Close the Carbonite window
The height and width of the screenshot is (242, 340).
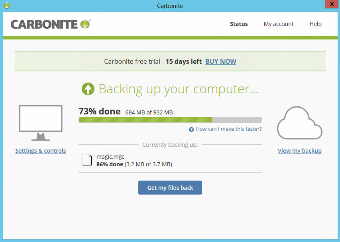tap(332, 4)
